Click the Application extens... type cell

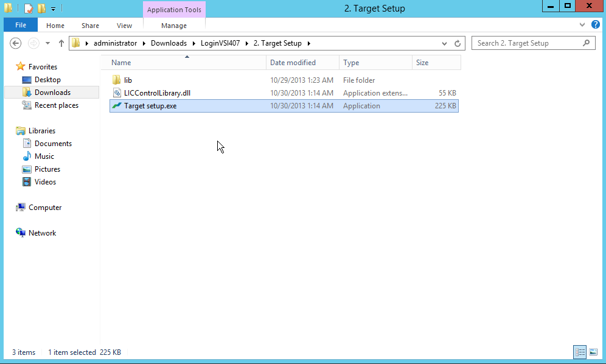375,93
